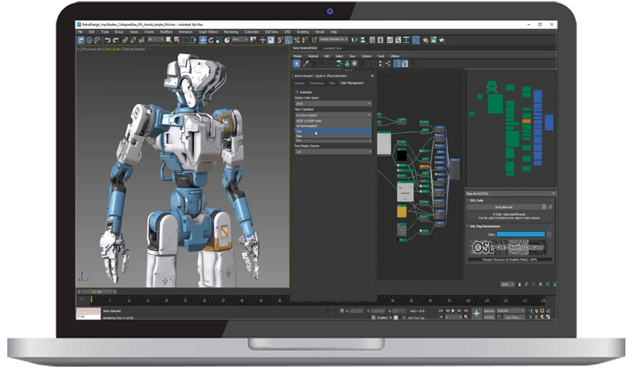Toggle the Auto Key mode button
632x370 pixels.
489,311
